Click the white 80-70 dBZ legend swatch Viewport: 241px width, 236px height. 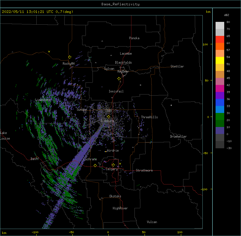coord(220,25)
